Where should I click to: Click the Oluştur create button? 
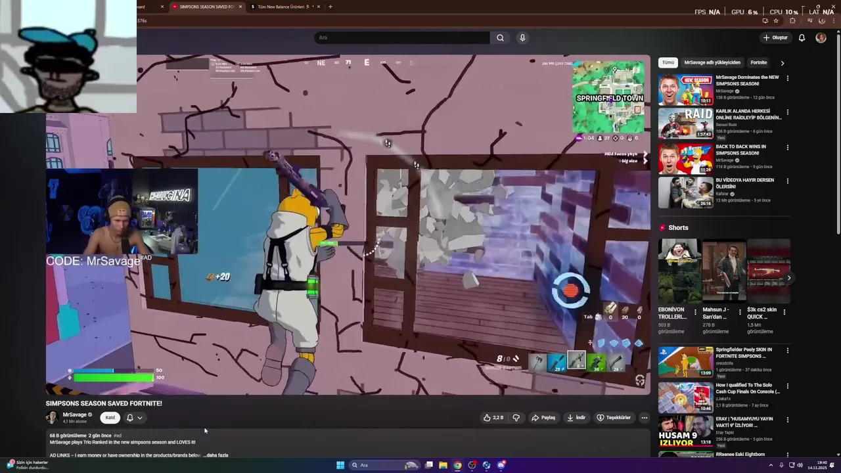click(775, 37)
